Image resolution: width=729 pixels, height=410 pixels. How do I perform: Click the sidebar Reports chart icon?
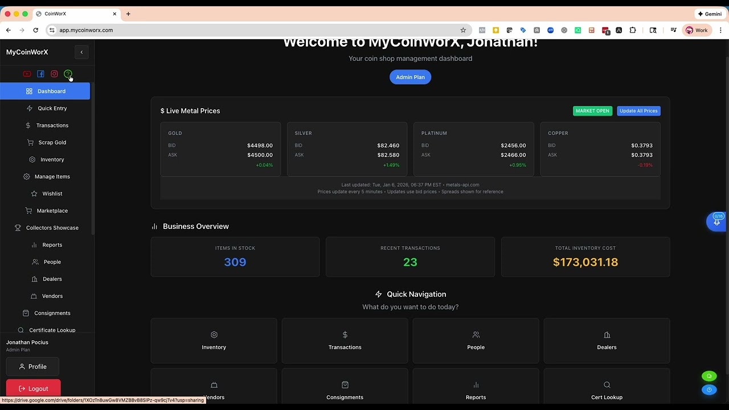[x=34, y=245]
